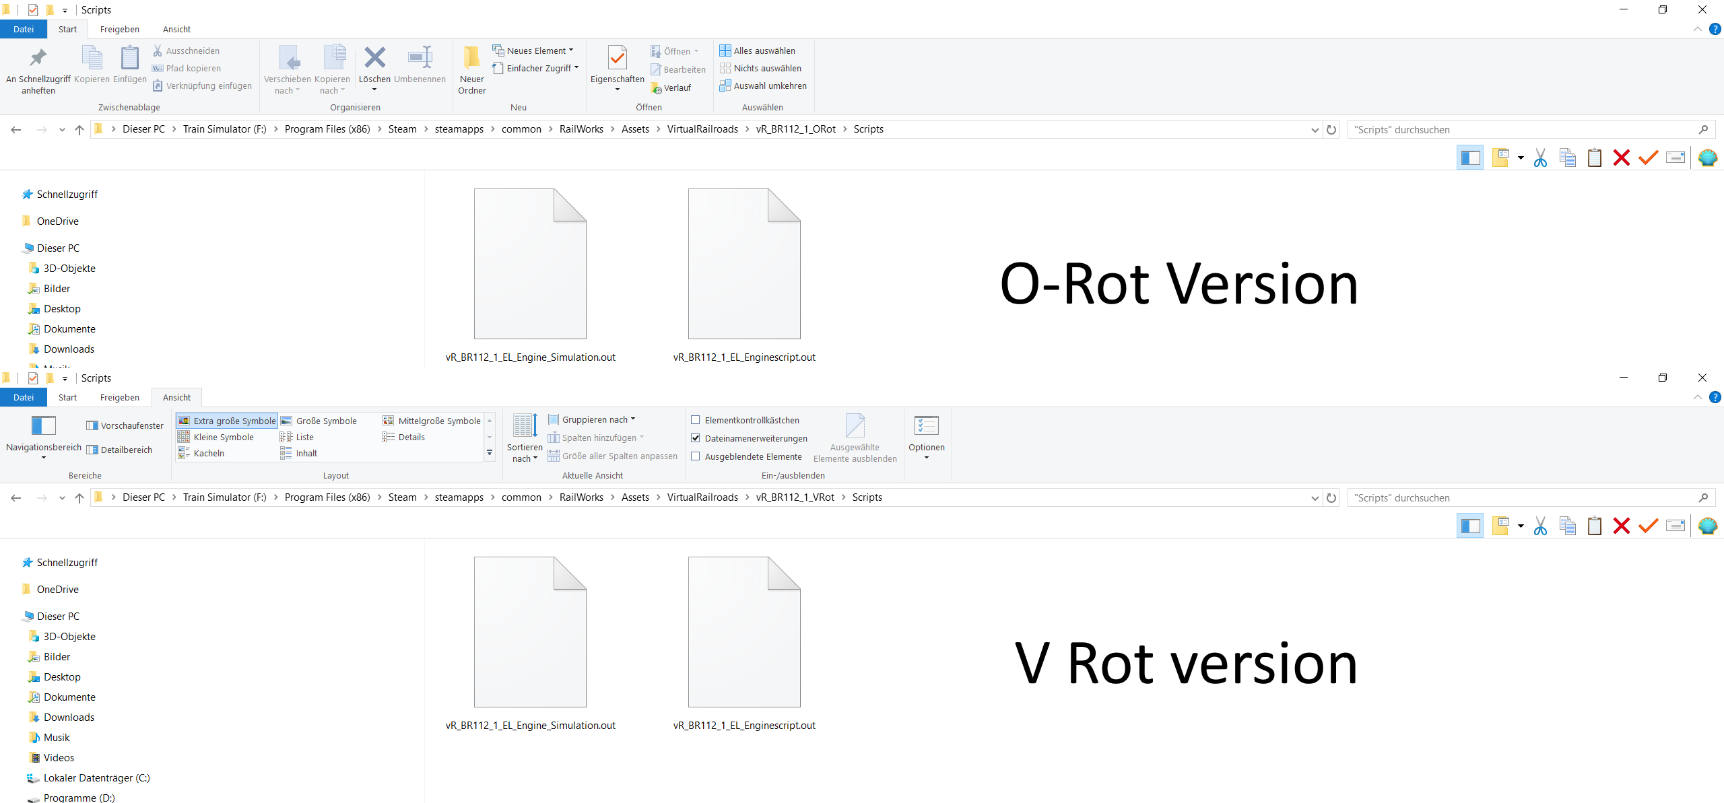Screen dimensions: 1724x803
Task: Click the Eigenschaften properties icon
Action: 617,59
